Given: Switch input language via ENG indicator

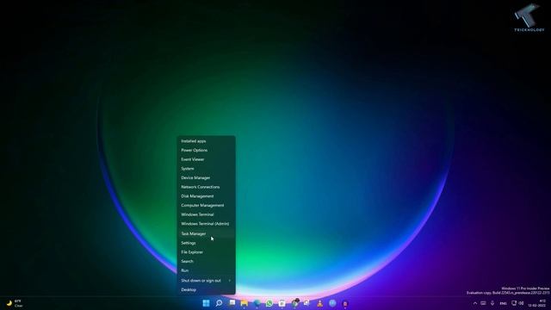Looking at the screenshot, I should pos(503,303).
